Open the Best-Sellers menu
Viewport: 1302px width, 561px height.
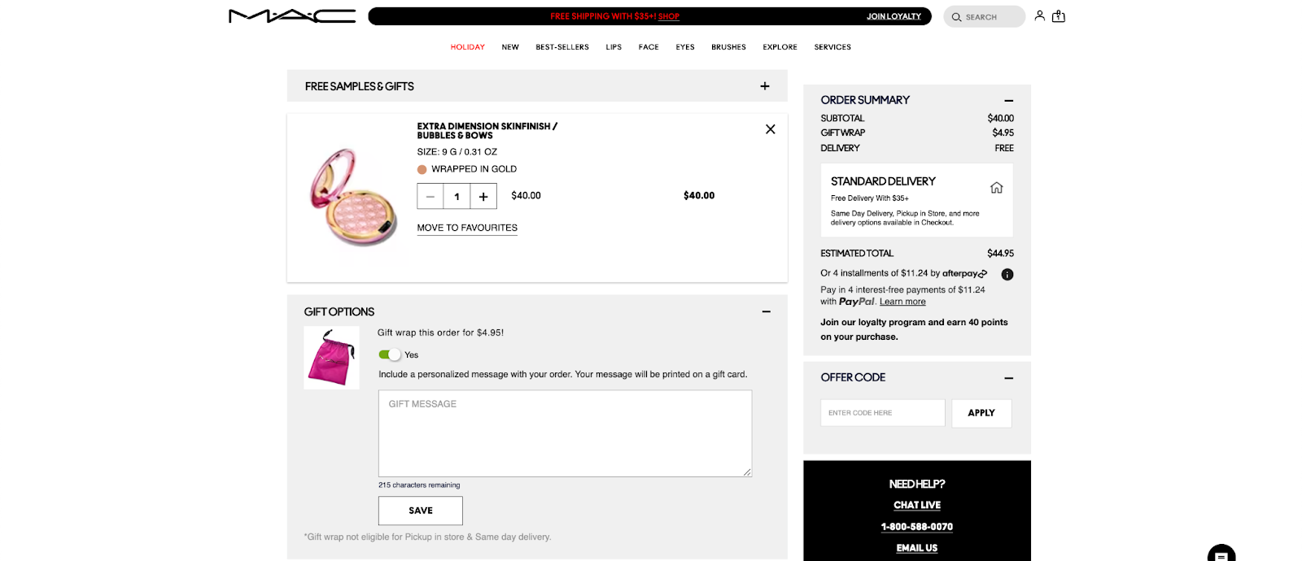coord(562,47)
